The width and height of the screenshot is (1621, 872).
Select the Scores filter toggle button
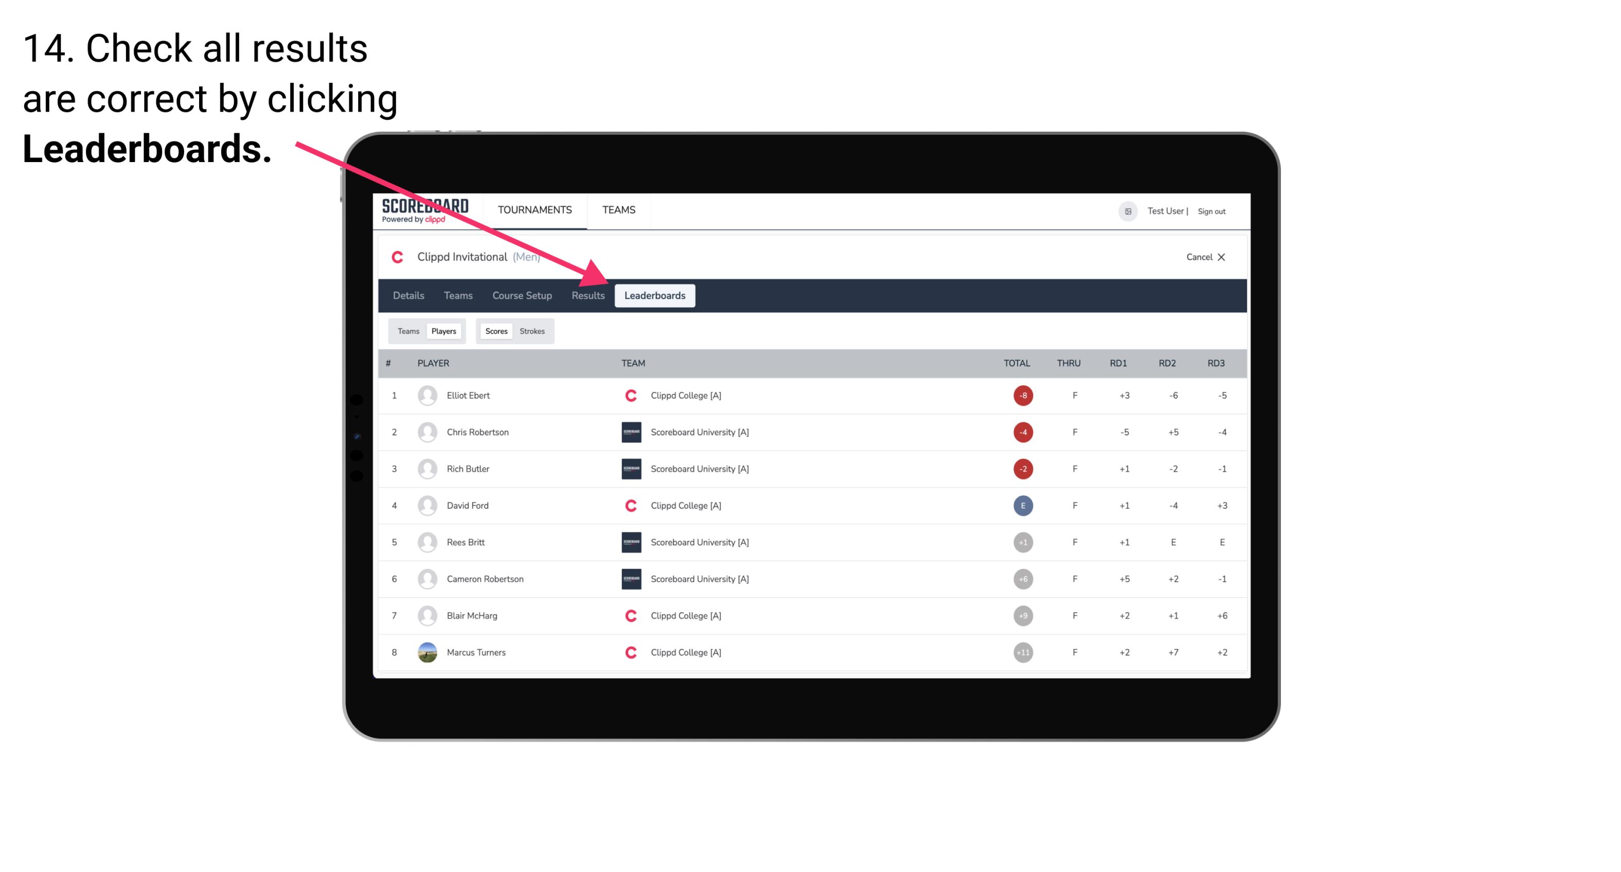click(x=495, y=331)
